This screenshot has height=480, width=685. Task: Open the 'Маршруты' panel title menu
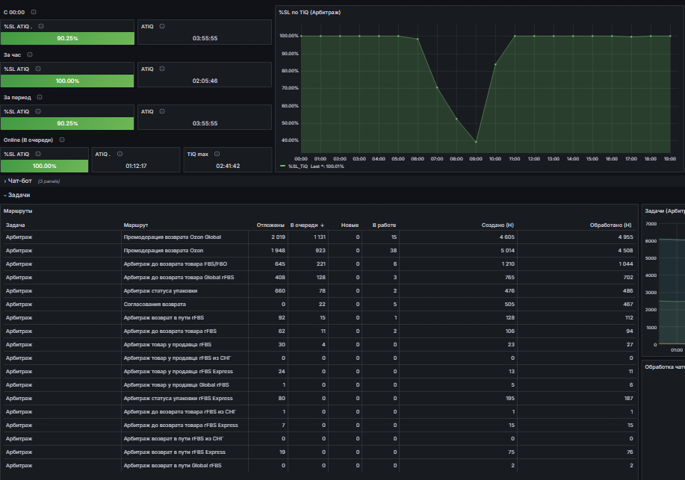pos(18,211)
